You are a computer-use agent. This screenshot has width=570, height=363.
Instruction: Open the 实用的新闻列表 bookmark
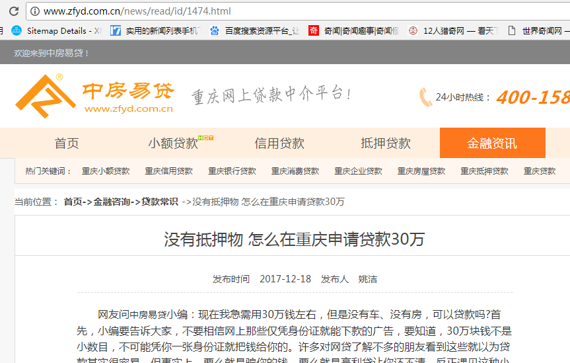(x=155, y=30)
